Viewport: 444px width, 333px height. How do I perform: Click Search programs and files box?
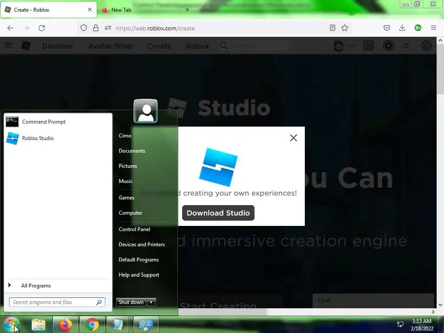(57, 302)
